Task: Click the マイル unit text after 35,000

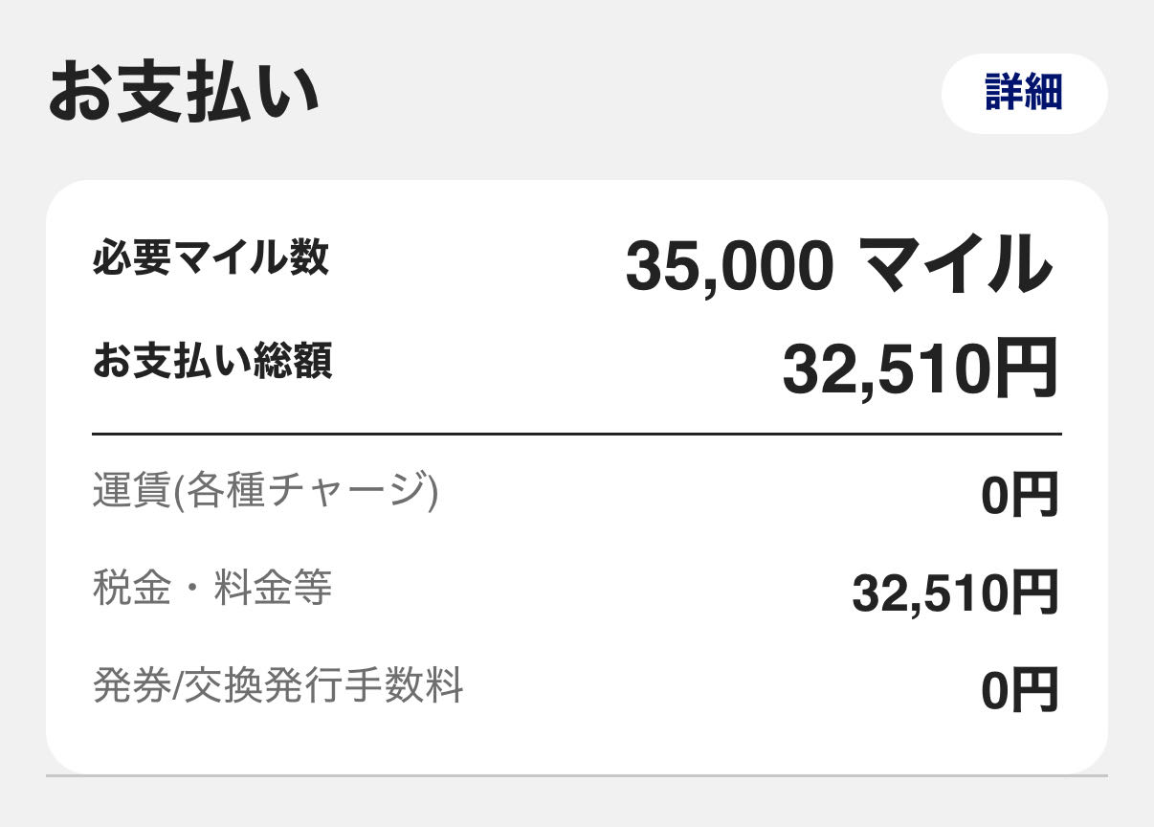Action: pyautogui.click(x=956, y=264)
